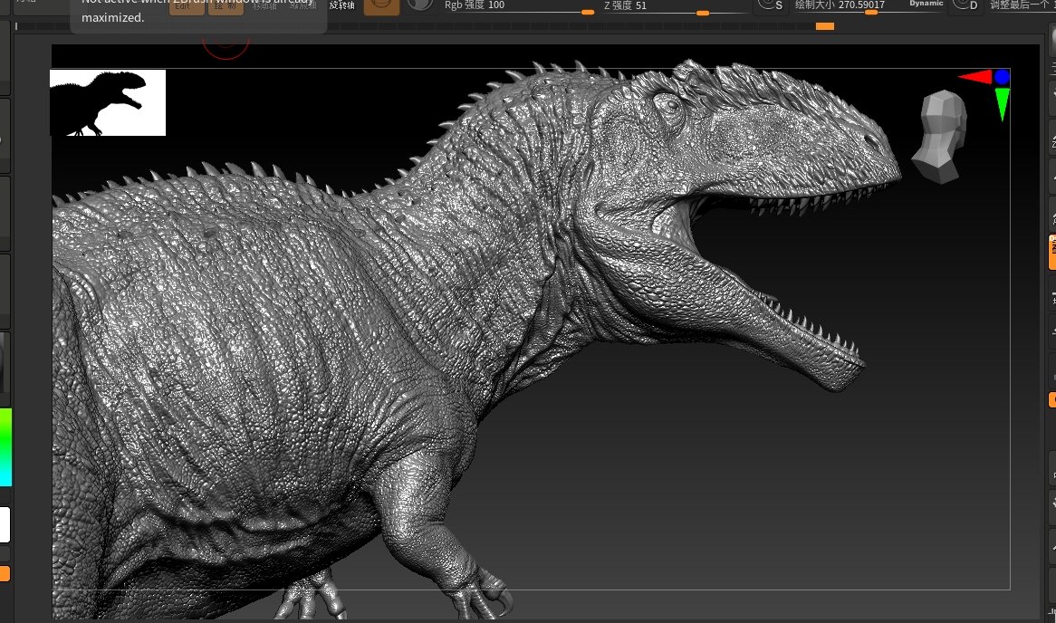Click the camera view head gizmo

coord(941,138)
